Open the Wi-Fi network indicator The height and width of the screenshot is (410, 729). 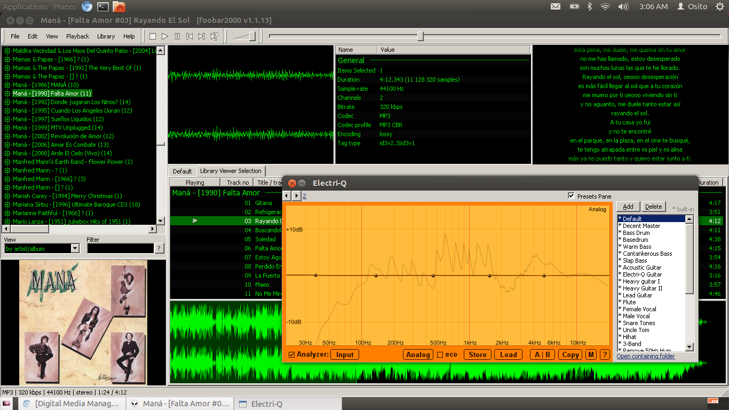605,6
